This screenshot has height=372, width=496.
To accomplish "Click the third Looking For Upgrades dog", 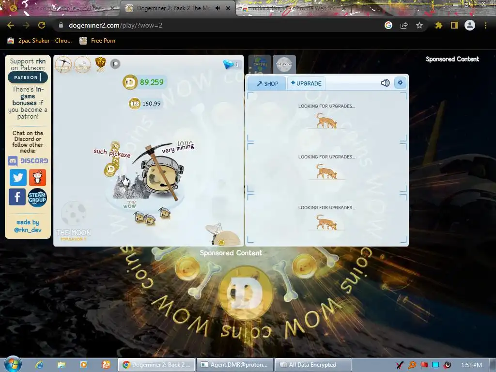I will coord(326,222).
